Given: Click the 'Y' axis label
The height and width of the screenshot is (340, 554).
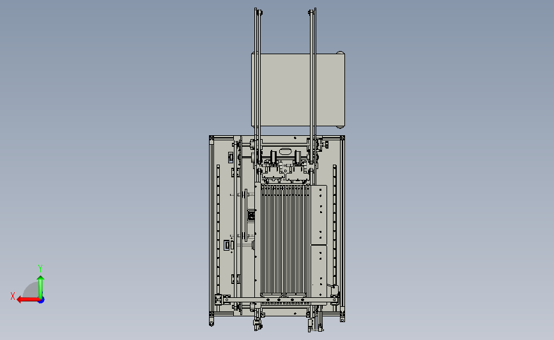Looking at the screenshot, I should [x=40, y=269].
